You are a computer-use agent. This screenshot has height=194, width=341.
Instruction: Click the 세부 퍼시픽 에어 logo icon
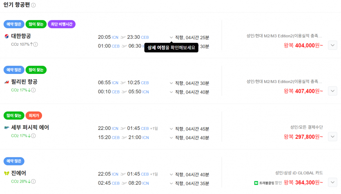click(x=7, y=127)
